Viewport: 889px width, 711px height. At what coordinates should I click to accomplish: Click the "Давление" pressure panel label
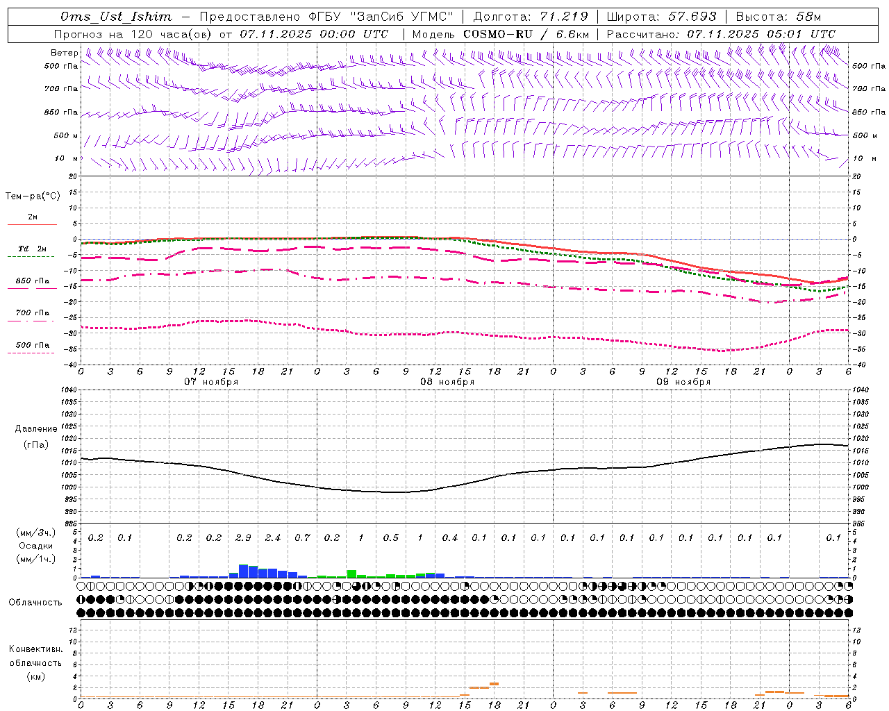pyautogui.click(x=35, y=429)
